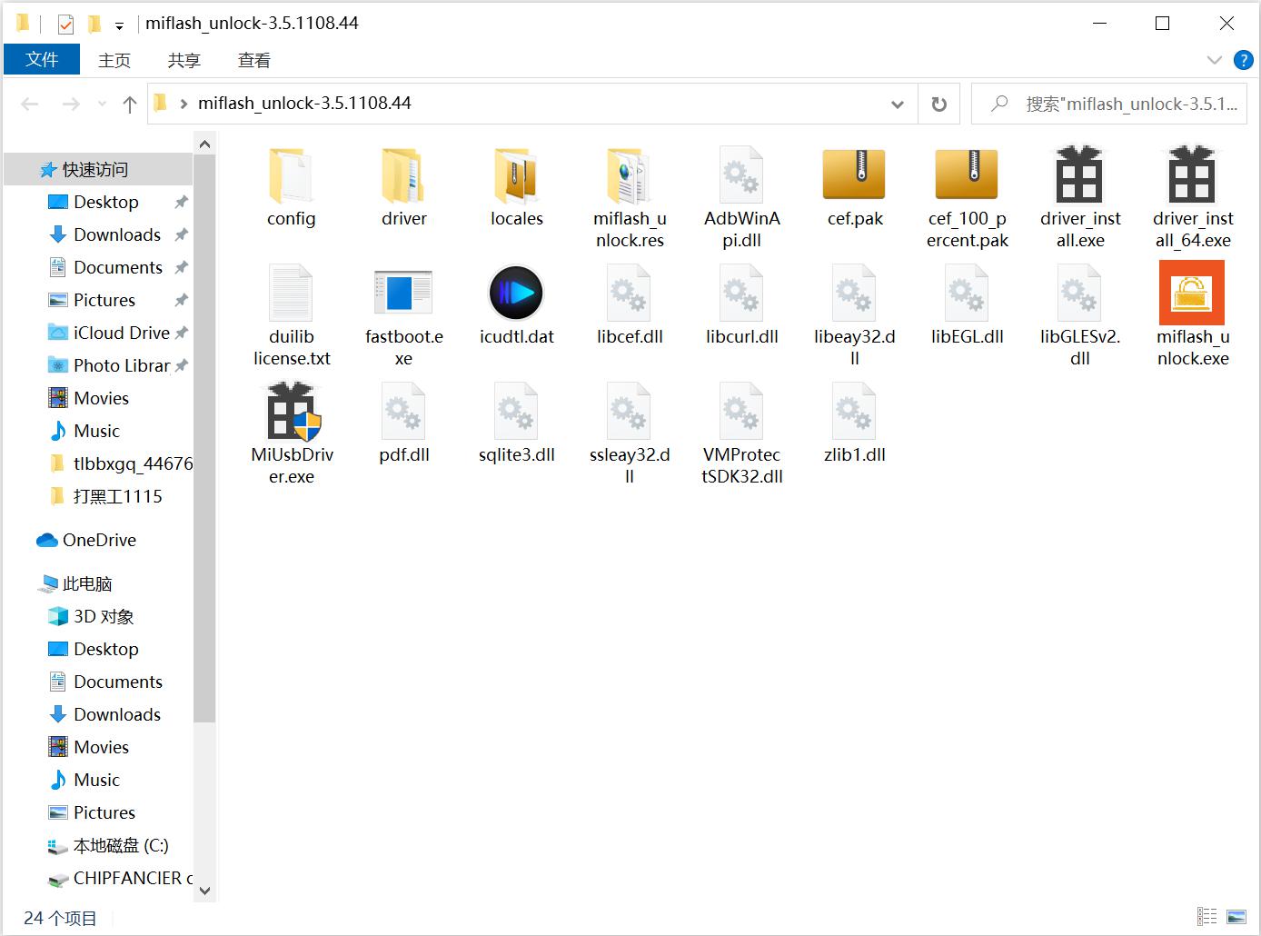Image resolution: width=1261 pixels, height=936 pixels.
Task: Switch to details view layout
Action: coord(1206,916)
